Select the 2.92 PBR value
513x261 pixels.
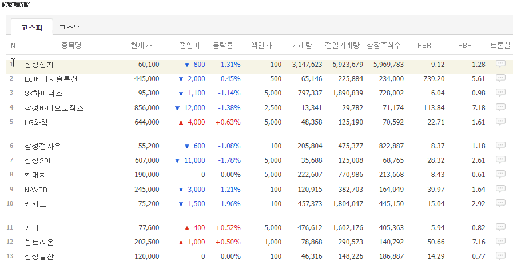click(x=478, y=204)
